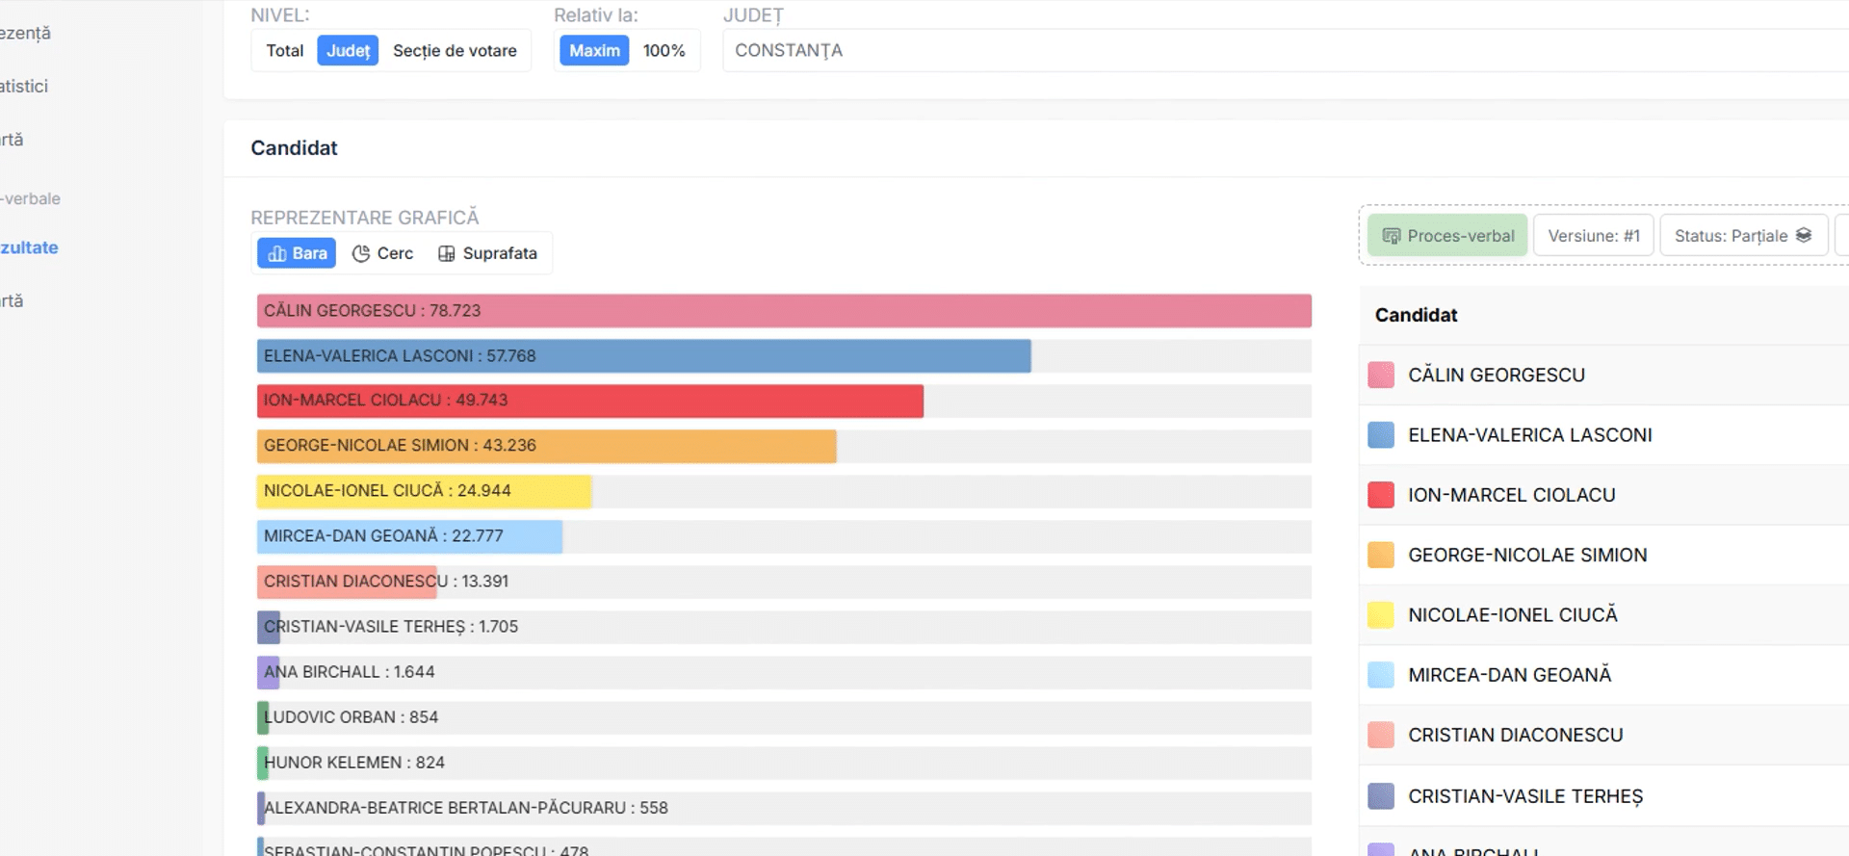Viewport: 1849px width, 856px height.
Task: Click the NICOLAE-IONEL CIUCĂ yellow legend swatch
Action: tap(1381, 615)
